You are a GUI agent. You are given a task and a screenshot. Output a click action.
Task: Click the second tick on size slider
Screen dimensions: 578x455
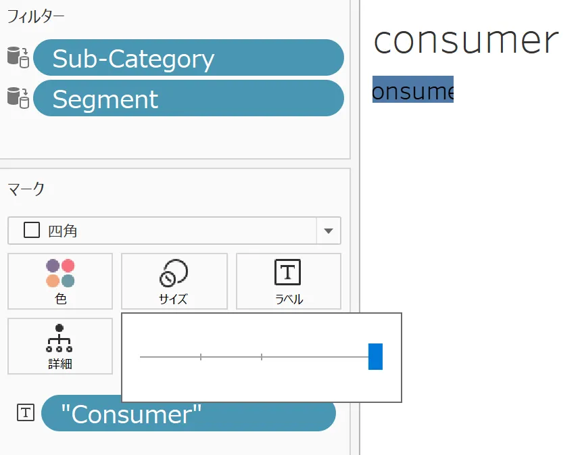262,356
